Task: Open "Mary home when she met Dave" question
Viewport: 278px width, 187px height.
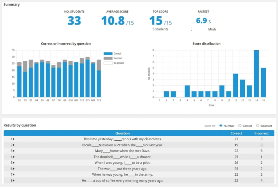Action: click(122, 151)
